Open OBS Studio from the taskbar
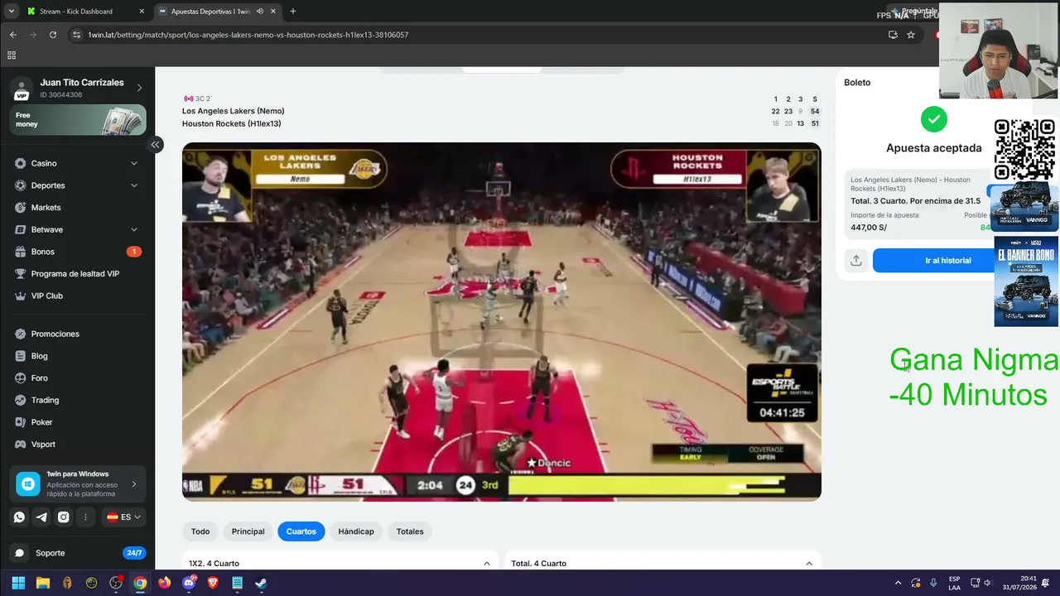The width and height of the screenshot is (1060, 596). tap(116, 583)
